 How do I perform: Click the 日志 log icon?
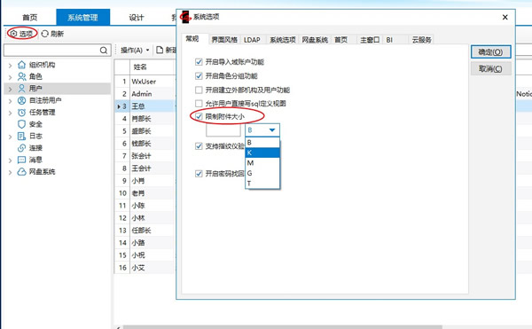21,136
